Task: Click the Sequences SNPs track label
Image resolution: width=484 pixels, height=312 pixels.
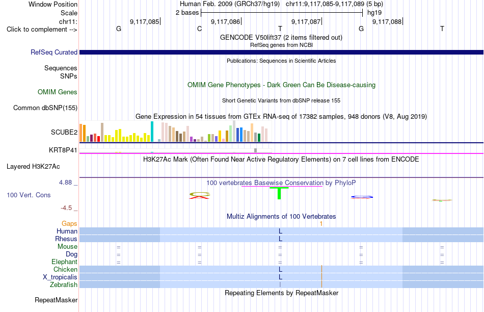Action: click(x=61, y=72)
